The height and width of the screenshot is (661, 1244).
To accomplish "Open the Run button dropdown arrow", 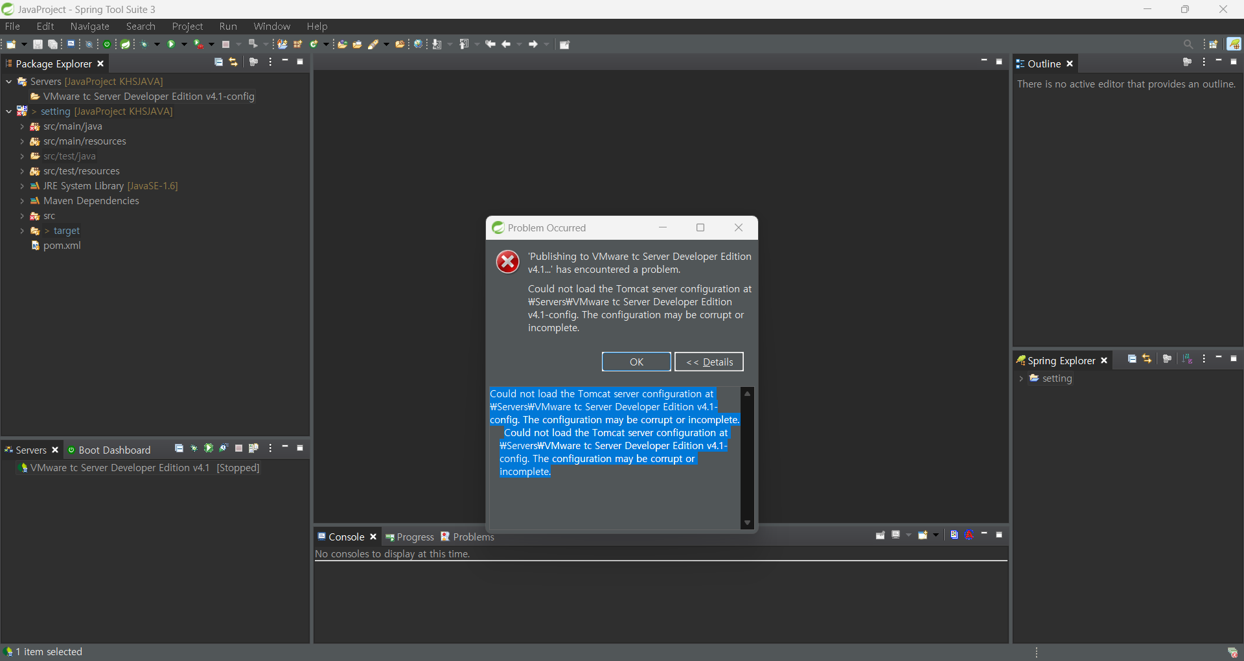I will tap(184, 45).
